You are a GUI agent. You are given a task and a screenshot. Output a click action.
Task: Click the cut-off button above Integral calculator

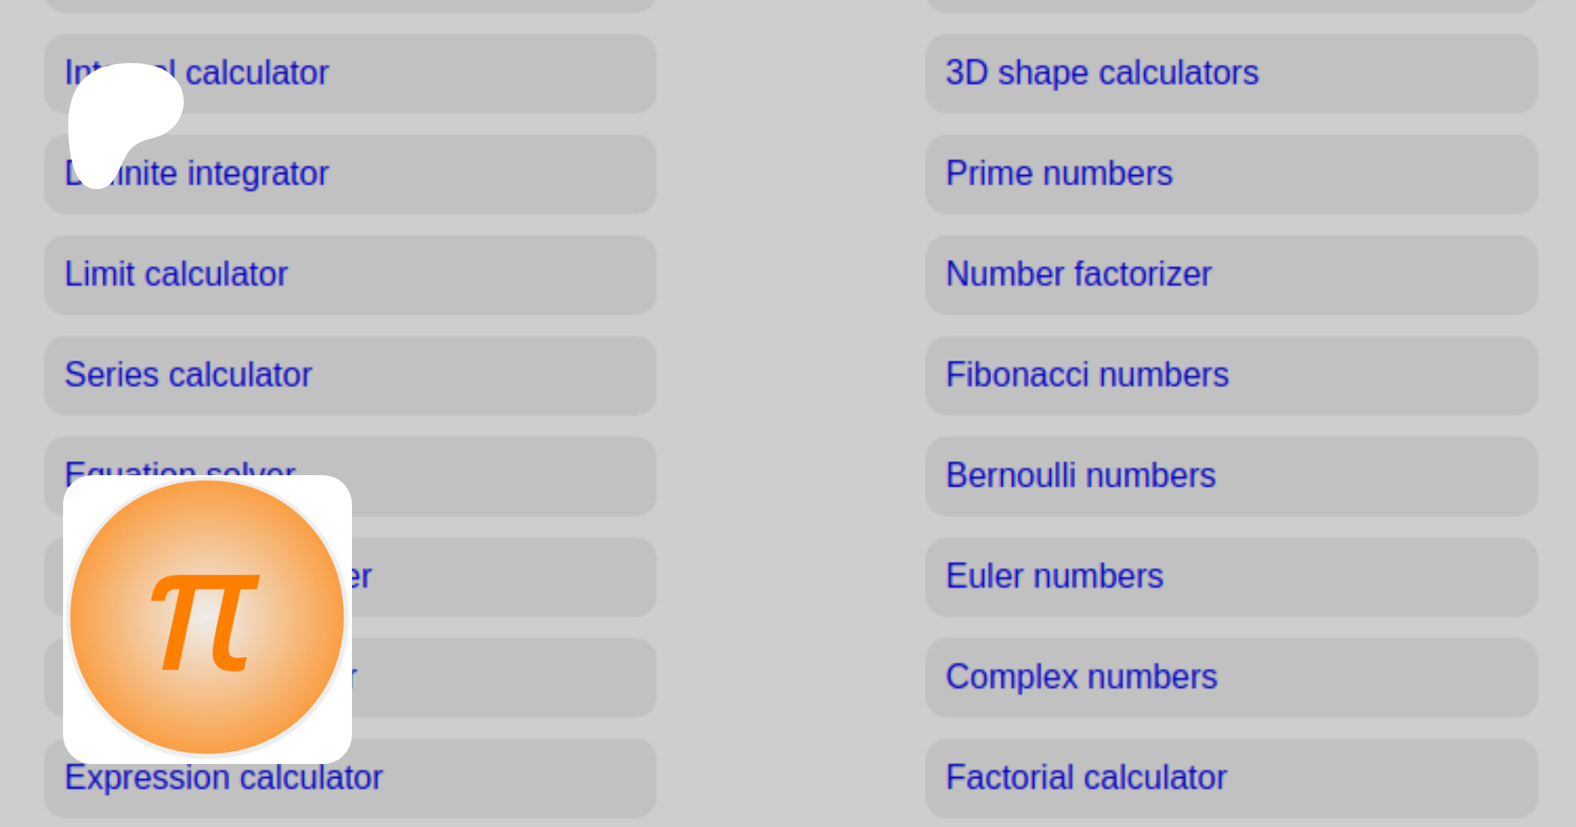(x=350, y=5)
